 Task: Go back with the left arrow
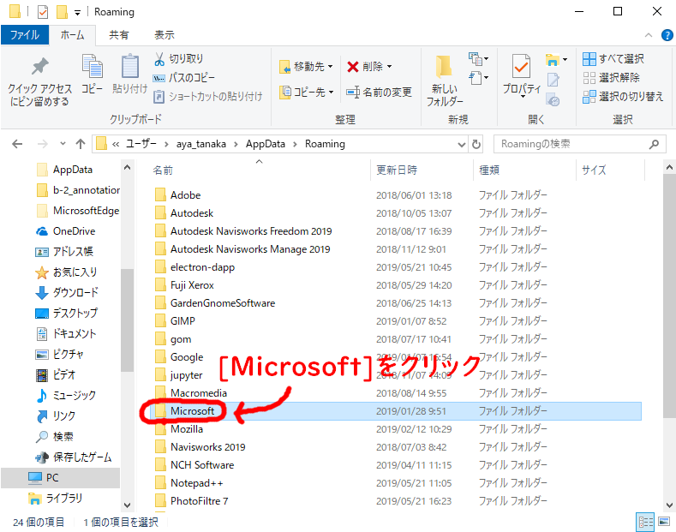(17, 144)
